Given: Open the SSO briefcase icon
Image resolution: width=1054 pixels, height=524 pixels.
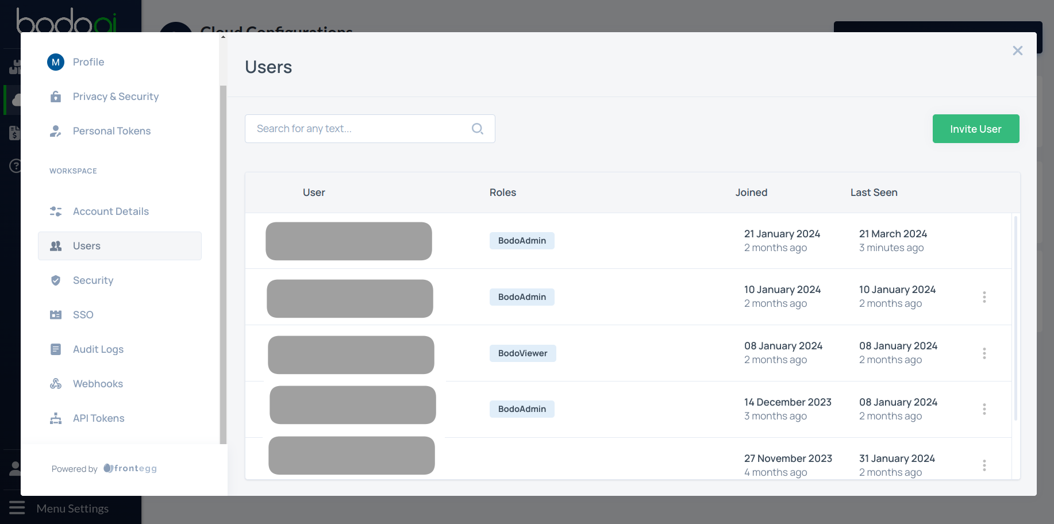Looking at the screenshot, I should click(x=55, y=314).
